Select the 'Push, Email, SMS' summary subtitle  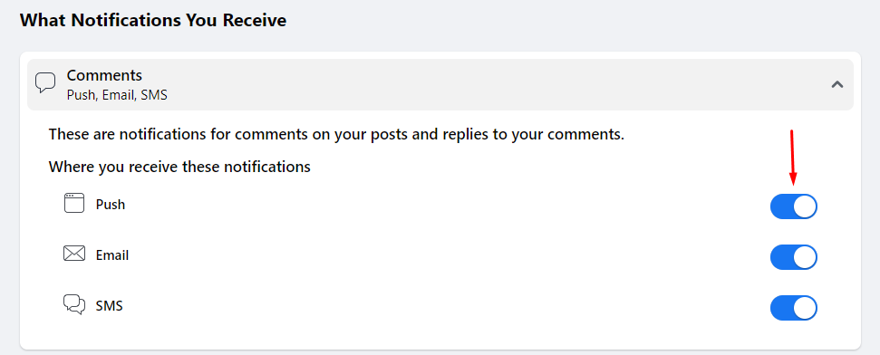click(x=117, y=95)
